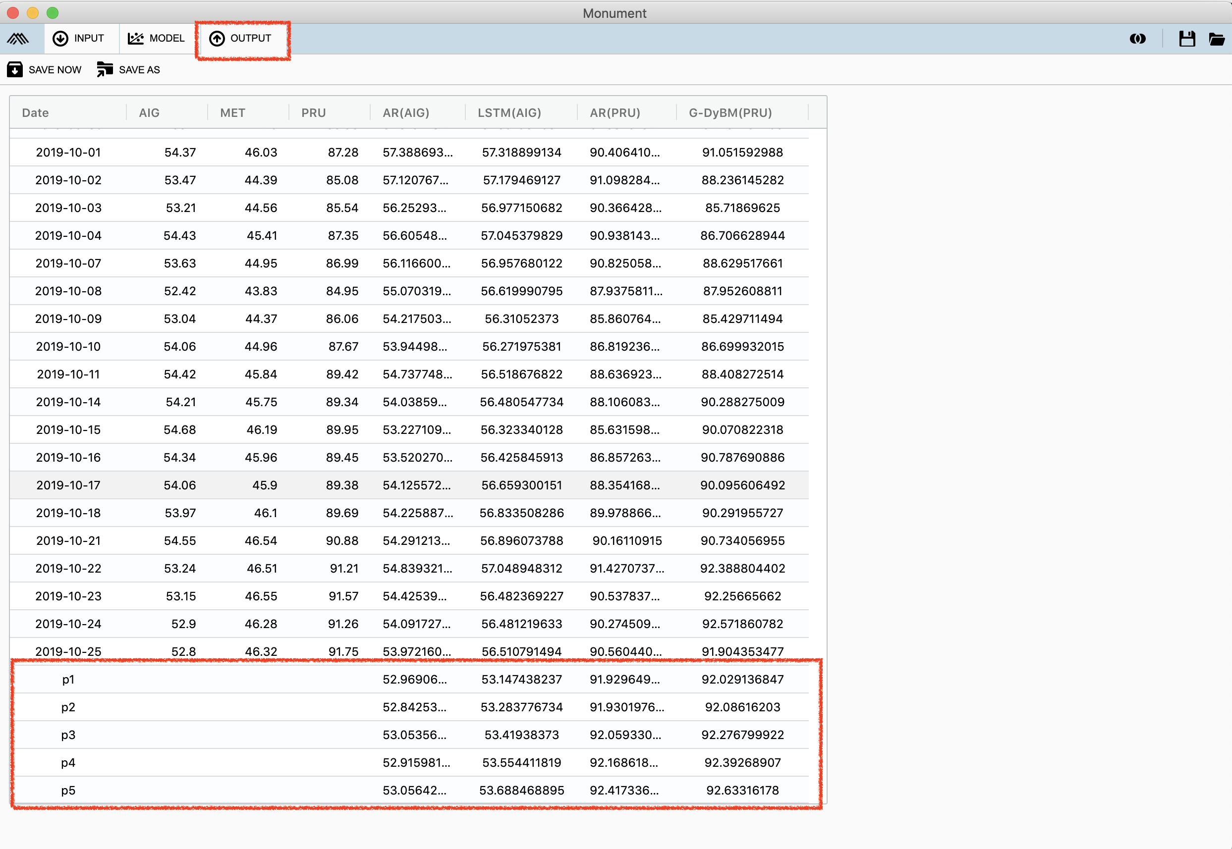Click the green macOS zoom window button
1232x849 pixels.
click(x=52, y=13)
